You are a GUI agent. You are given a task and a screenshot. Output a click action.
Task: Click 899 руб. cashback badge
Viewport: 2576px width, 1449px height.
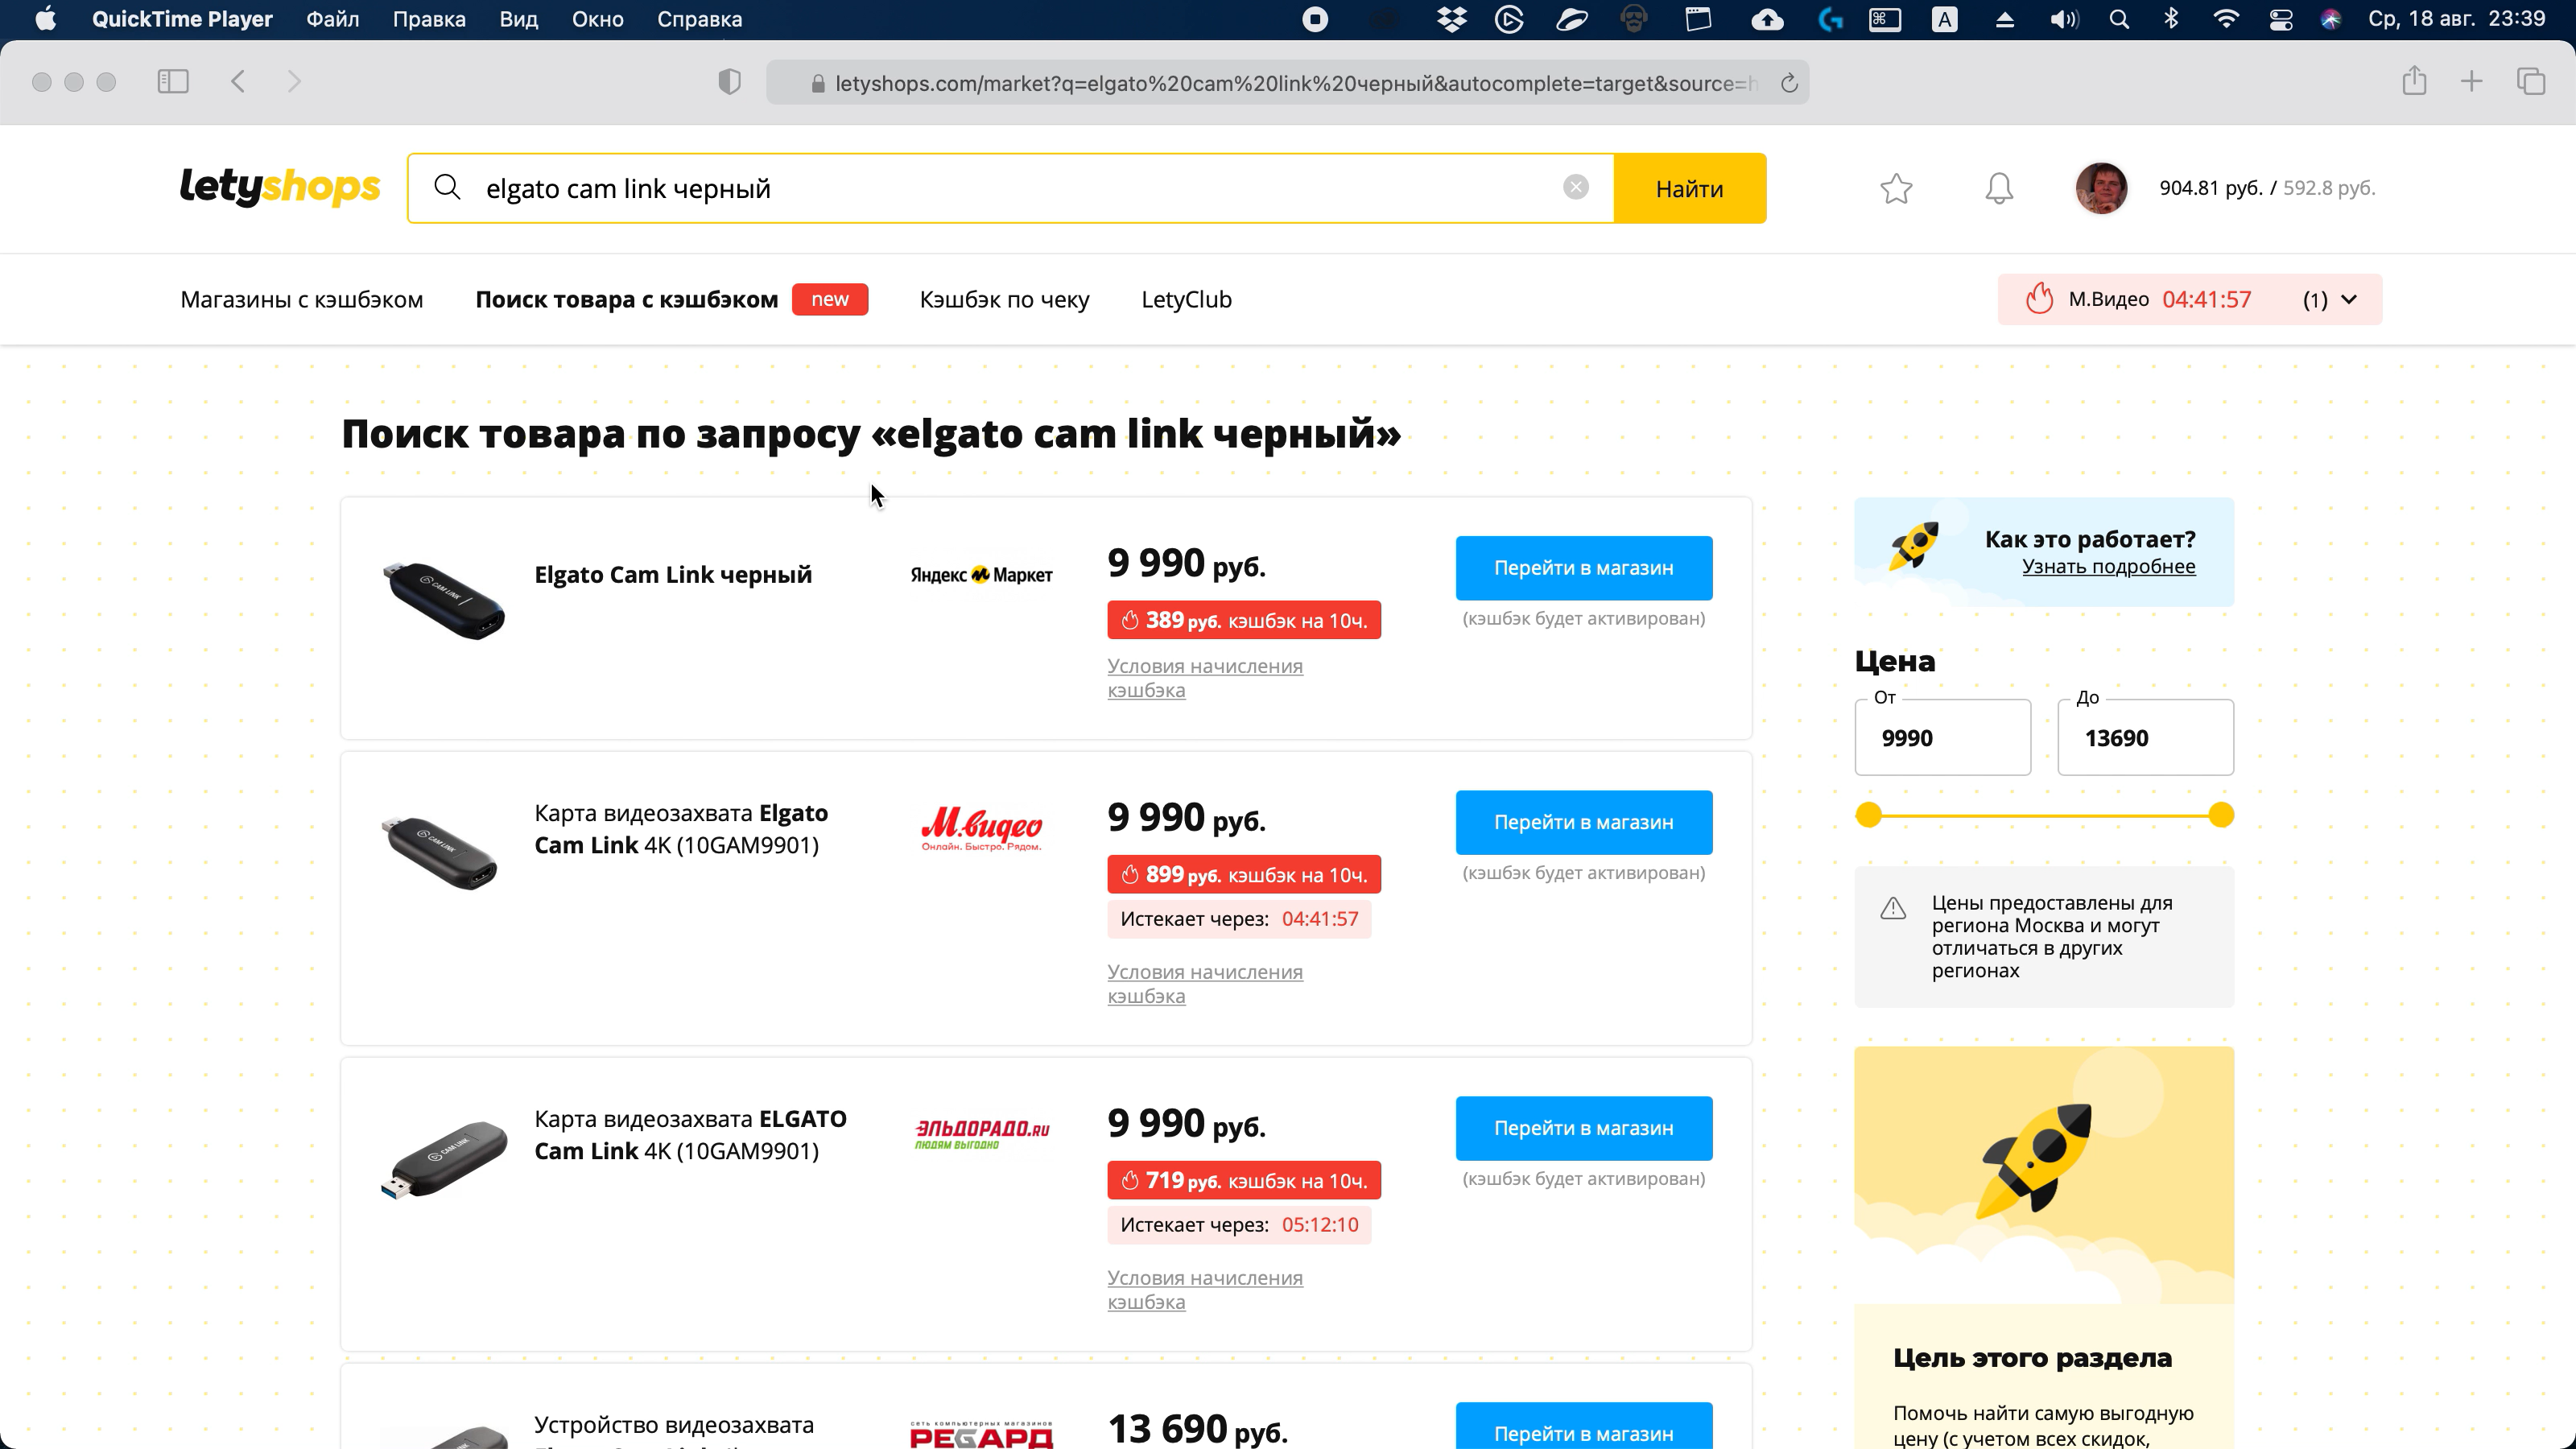click(1243, 875)
